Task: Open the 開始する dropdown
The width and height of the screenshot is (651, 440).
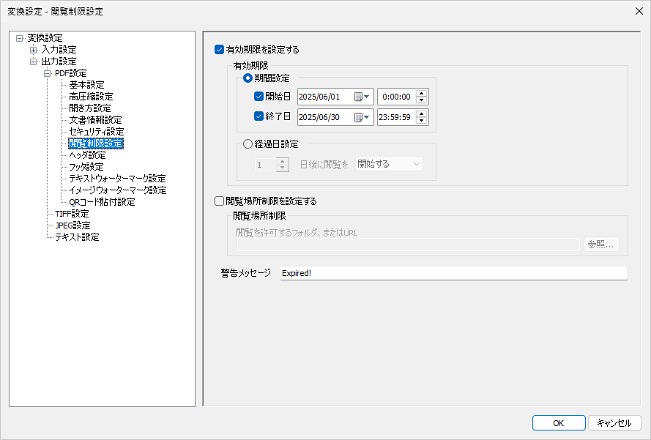Action: tap(389, 164)
